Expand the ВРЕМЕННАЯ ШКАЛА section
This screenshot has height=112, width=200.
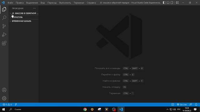tap(24, 21)
